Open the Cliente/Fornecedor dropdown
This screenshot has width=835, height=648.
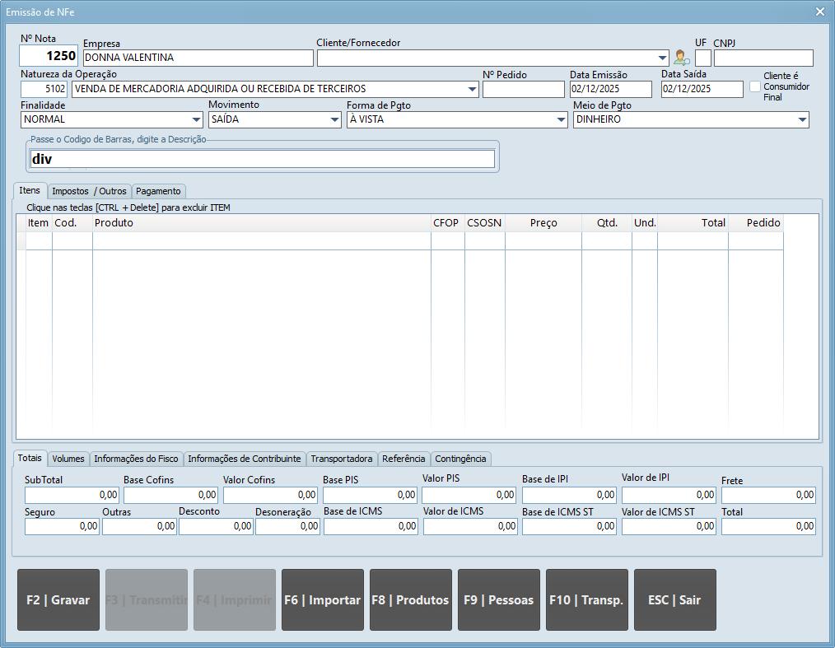click(x=663, y=58)
